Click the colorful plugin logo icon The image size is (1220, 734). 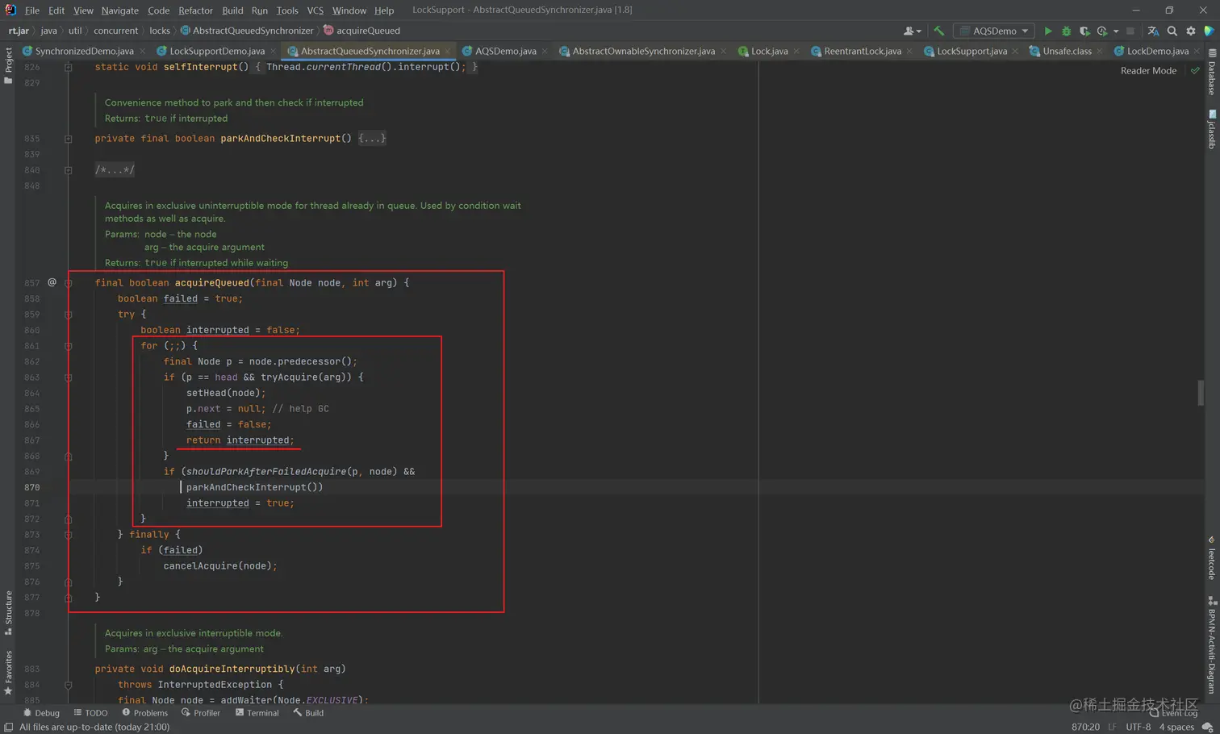tap(1209, 31)
